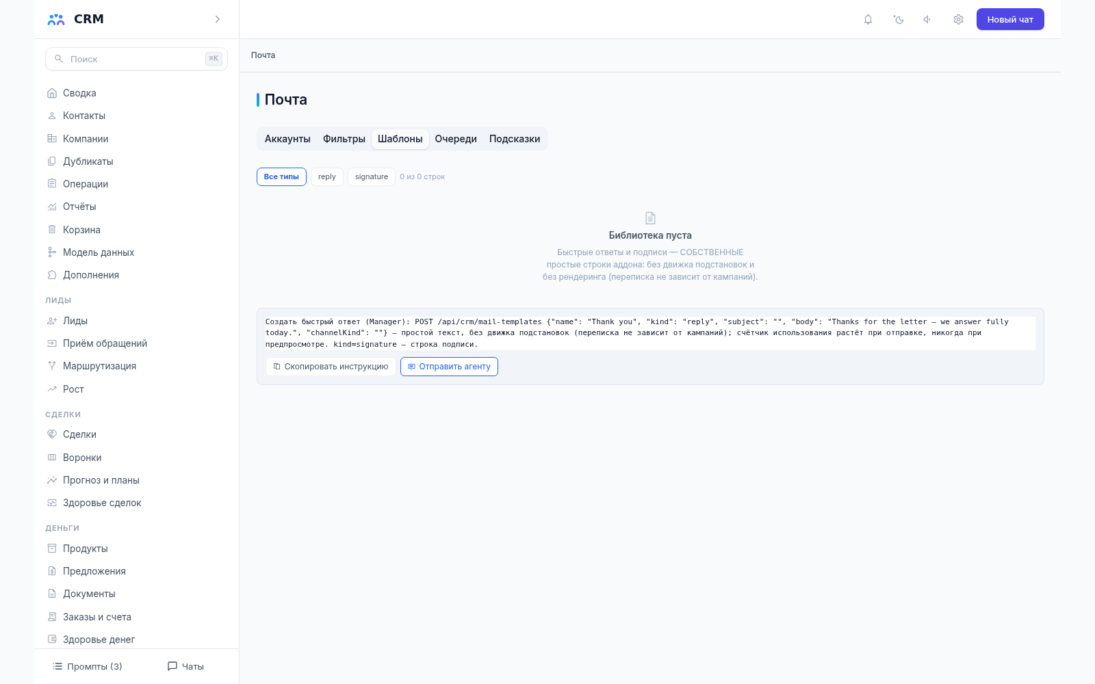The width and height of the screenshot is (1095, 684).
Task: Navigate to Продукты
Action: 136,549
